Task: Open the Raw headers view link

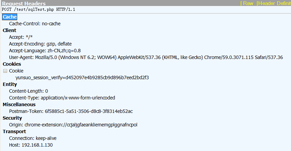Action: (x=247, y=3)
